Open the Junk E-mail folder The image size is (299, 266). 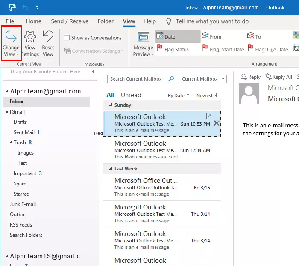(23, 204)
